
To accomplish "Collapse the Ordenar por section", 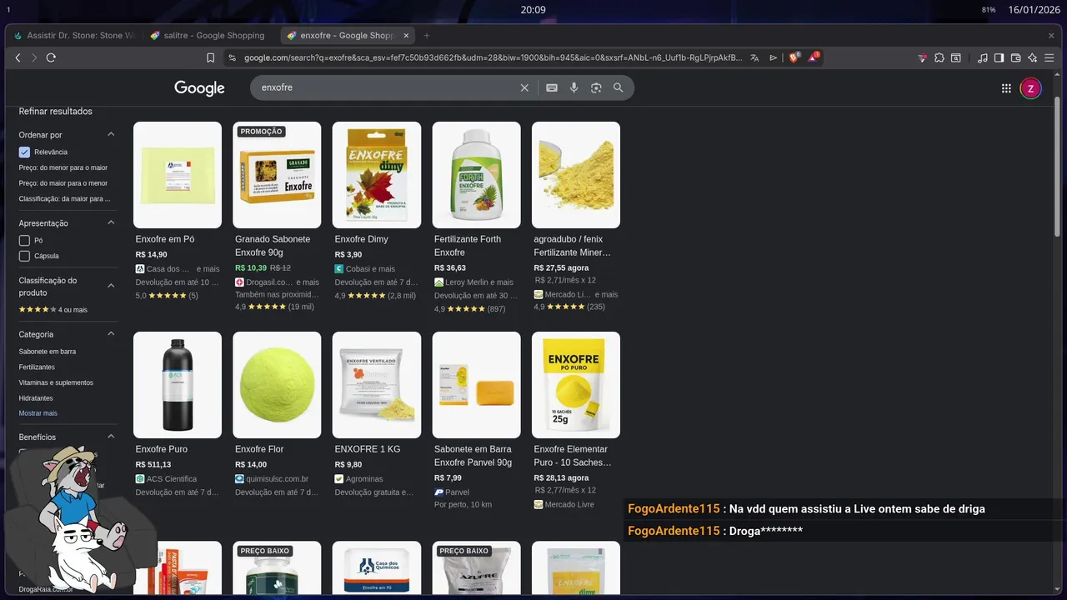I will coord(111,134).
